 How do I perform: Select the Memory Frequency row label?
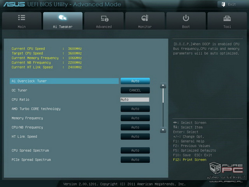pyautogui.click(x=27, y=118)
